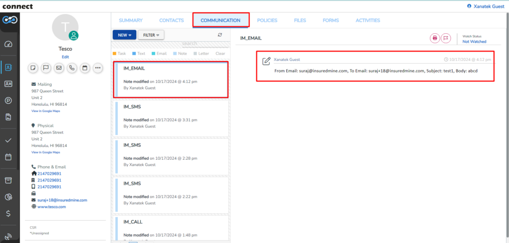Open the dollar sign icon in sidebar
509x243 pixels.
tap(9, 214)
